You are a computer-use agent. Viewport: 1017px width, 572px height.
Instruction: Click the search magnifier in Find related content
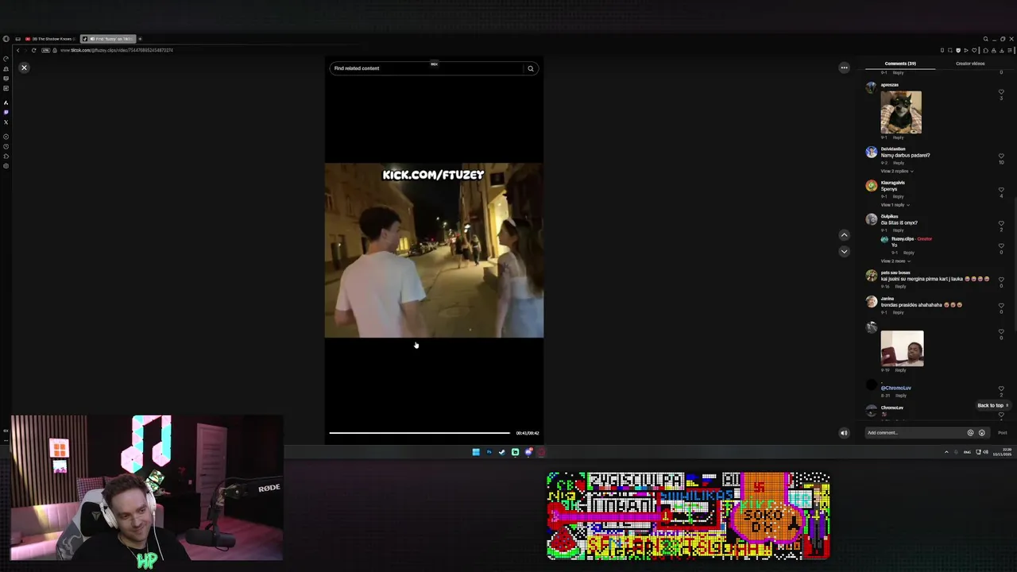(531, 68)
